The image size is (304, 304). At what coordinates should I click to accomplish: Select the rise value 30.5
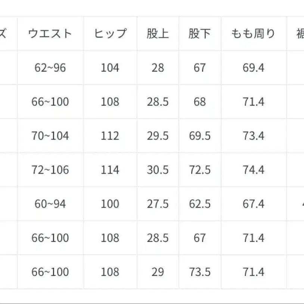click(x=158, y=170)
